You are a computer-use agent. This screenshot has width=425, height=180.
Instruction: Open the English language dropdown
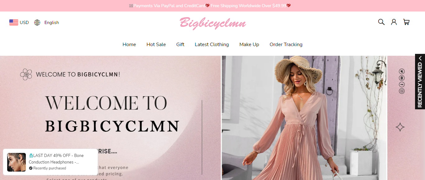click(x=52, y=22)
